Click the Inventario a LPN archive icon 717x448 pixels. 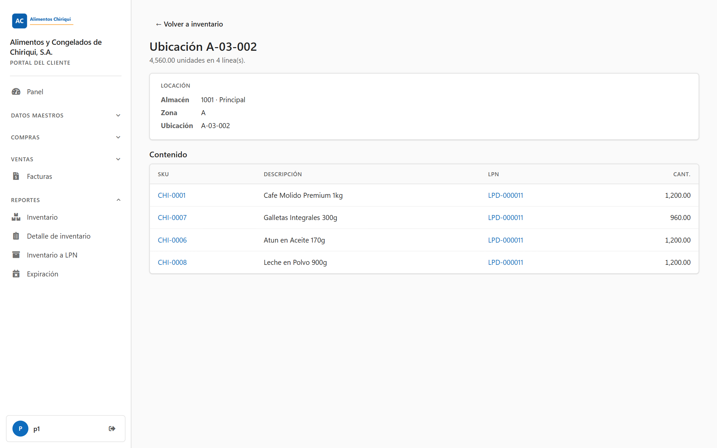pos(16,255)
